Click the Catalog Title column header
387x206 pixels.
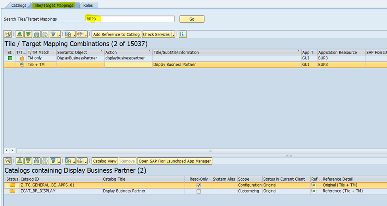[x=143, y=179]
